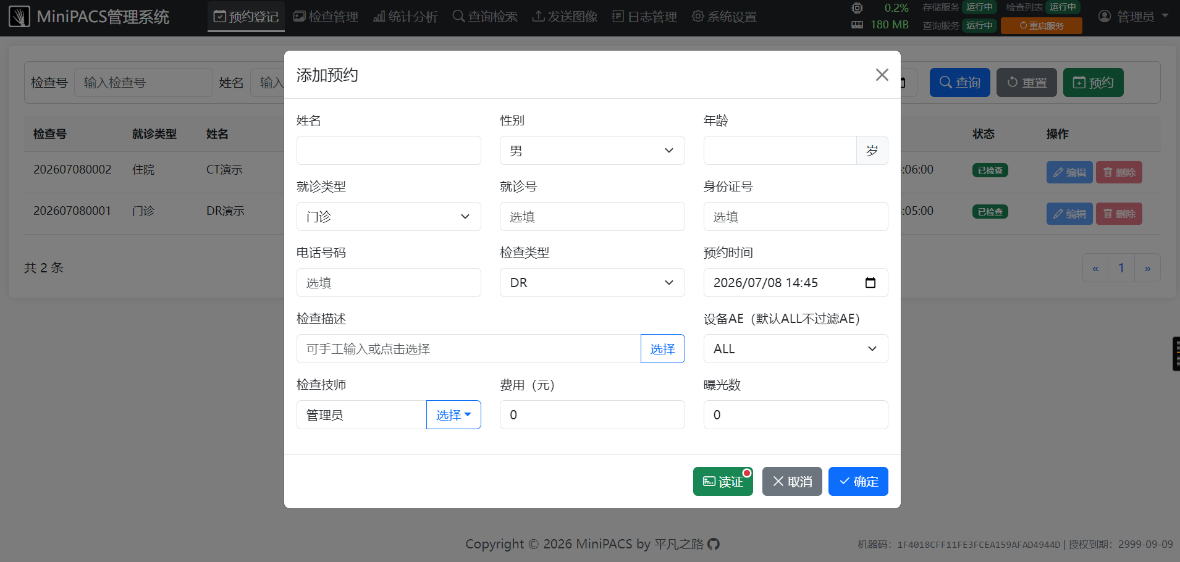
Task: Open 发送图像 menu
Action: 565,17
